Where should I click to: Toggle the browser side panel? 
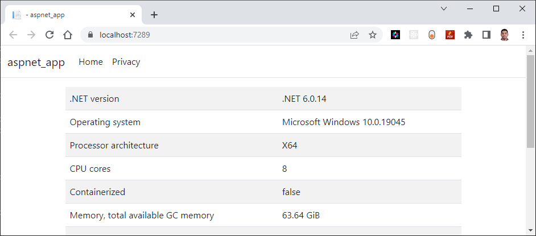(486, 35)
